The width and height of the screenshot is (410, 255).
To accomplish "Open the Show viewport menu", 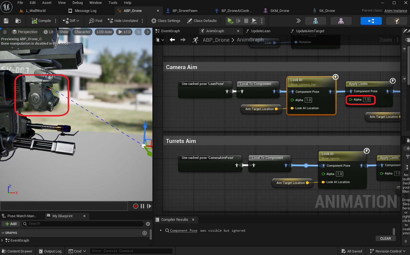I will coord(64,32).
